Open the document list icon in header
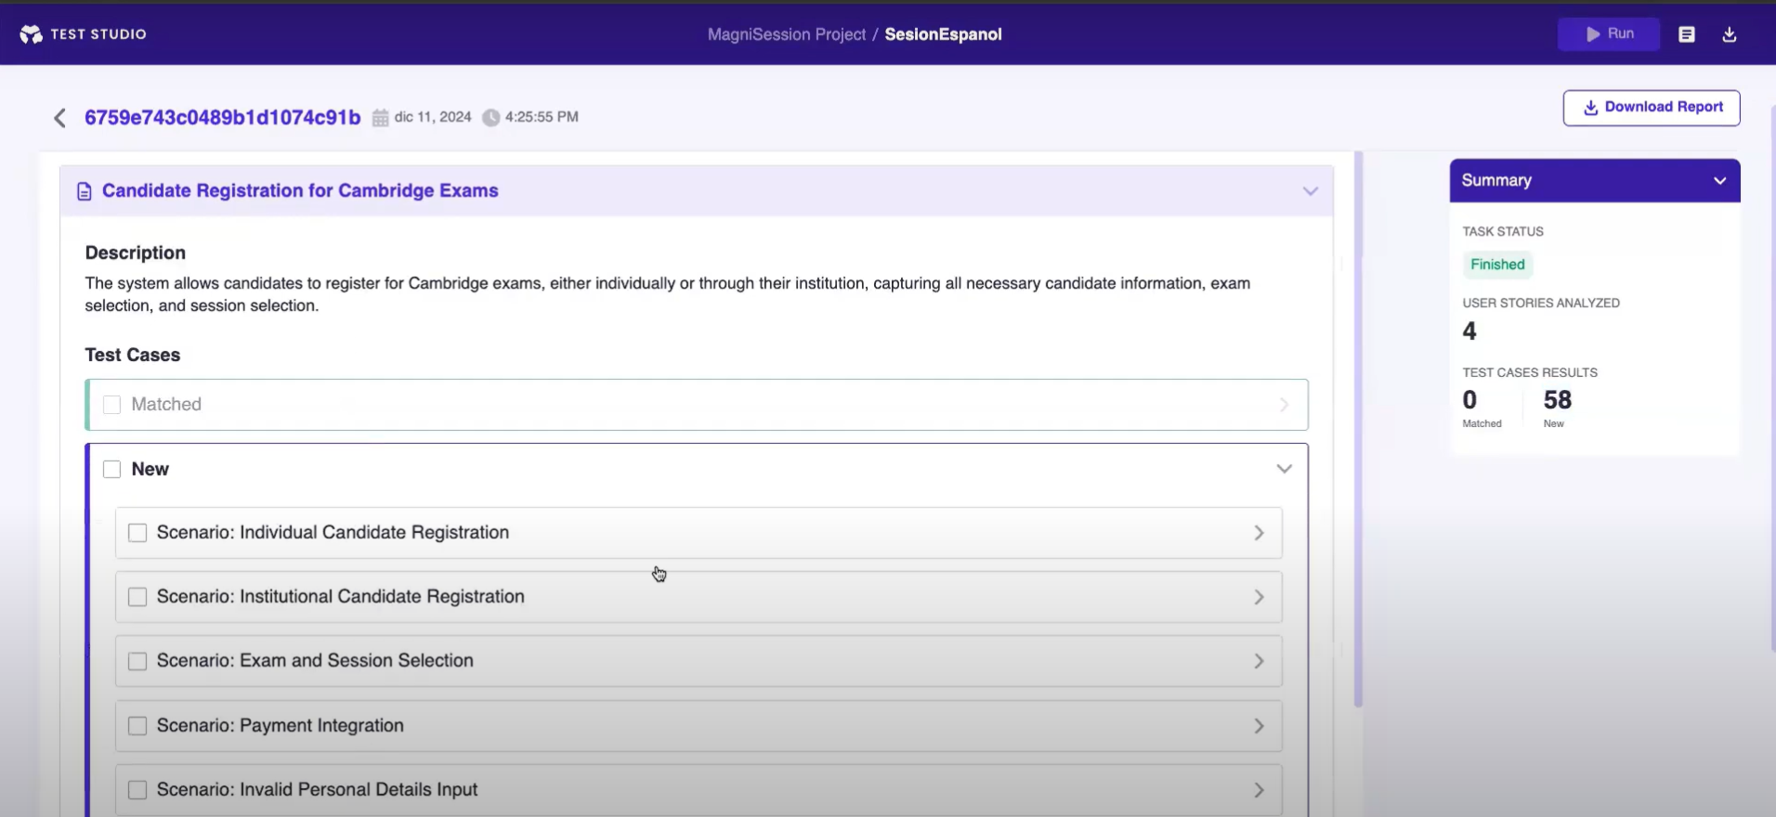1776x817 pixels. click(x=1686, y=34)
